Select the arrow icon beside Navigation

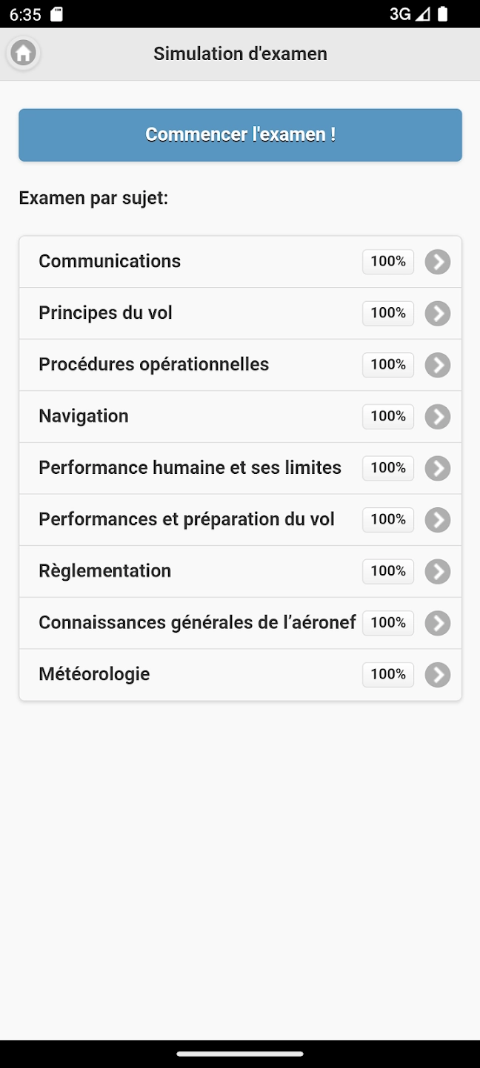(438, 416)
